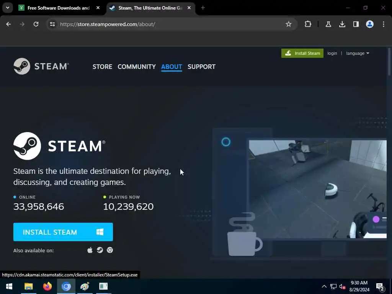Open the STORE menu

click(x=102, y=67)
